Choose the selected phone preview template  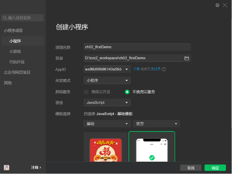click(152, 147)
